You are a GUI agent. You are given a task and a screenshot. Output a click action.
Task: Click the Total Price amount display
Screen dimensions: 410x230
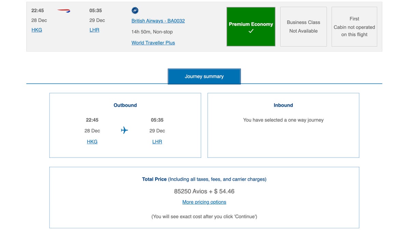click(204, 191)
